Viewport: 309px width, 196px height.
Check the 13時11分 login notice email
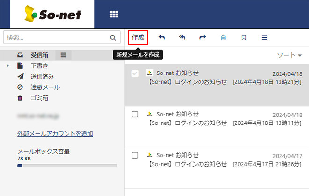(x=135, y=114)
